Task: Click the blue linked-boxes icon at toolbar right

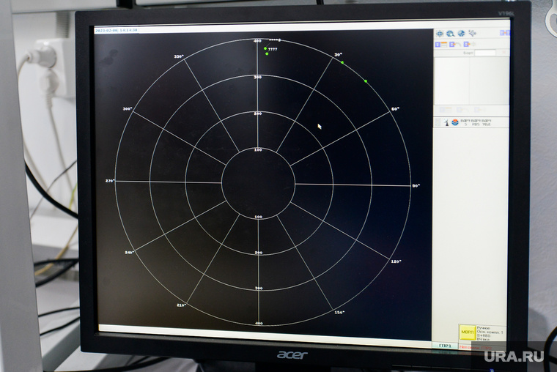Action: (504, 33)
